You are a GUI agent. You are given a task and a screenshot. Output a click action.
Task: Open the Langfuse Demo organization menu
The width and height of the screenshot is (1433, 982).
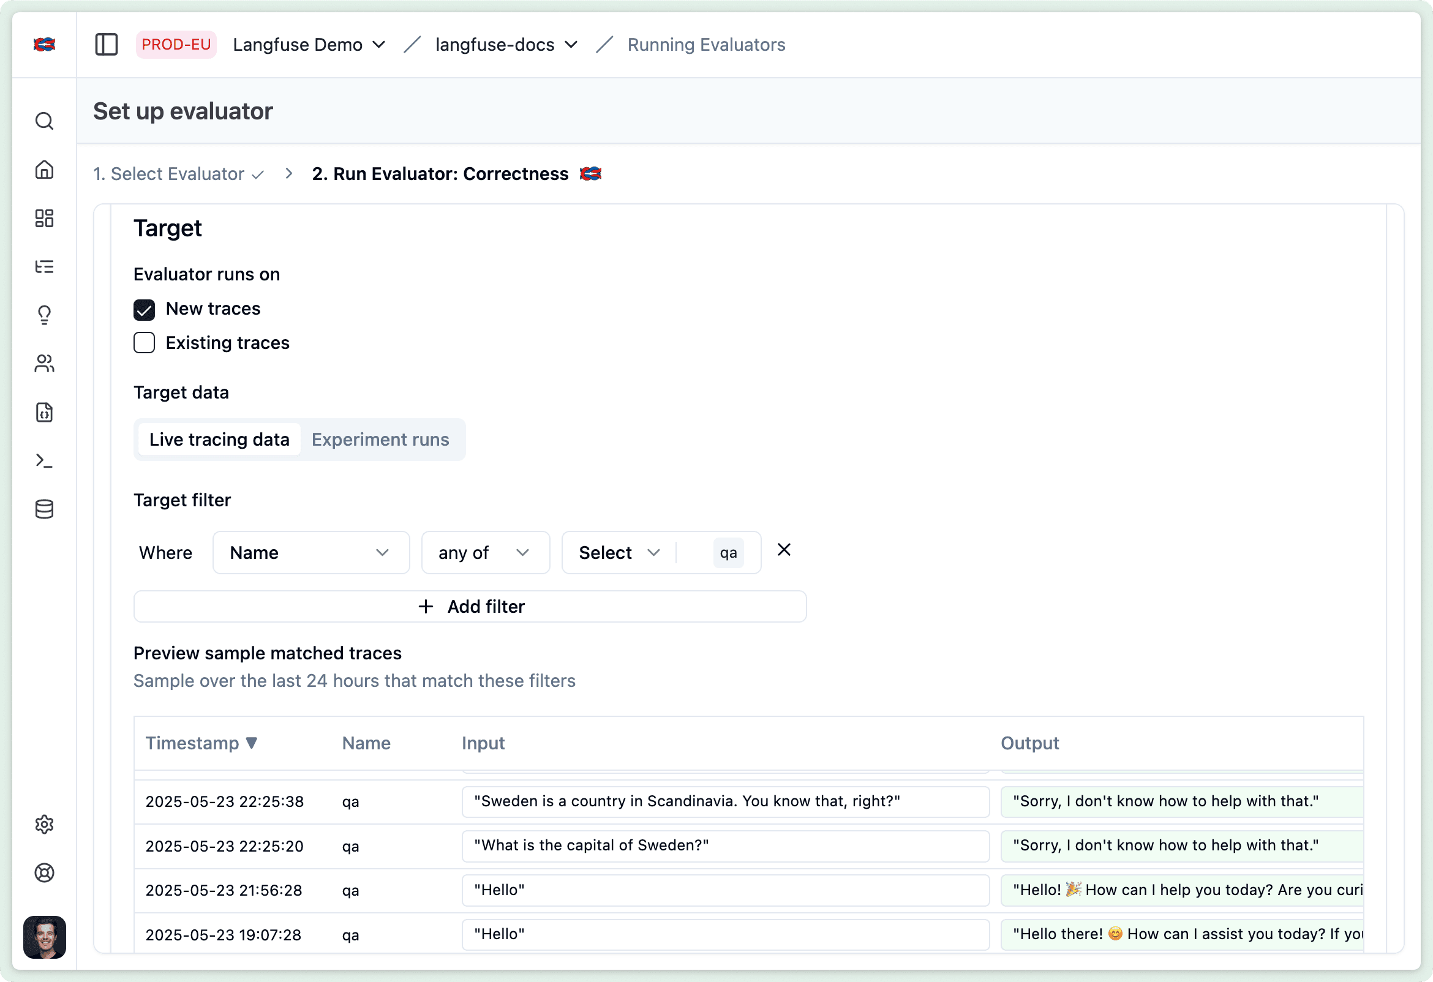click(x=309, y=43)
